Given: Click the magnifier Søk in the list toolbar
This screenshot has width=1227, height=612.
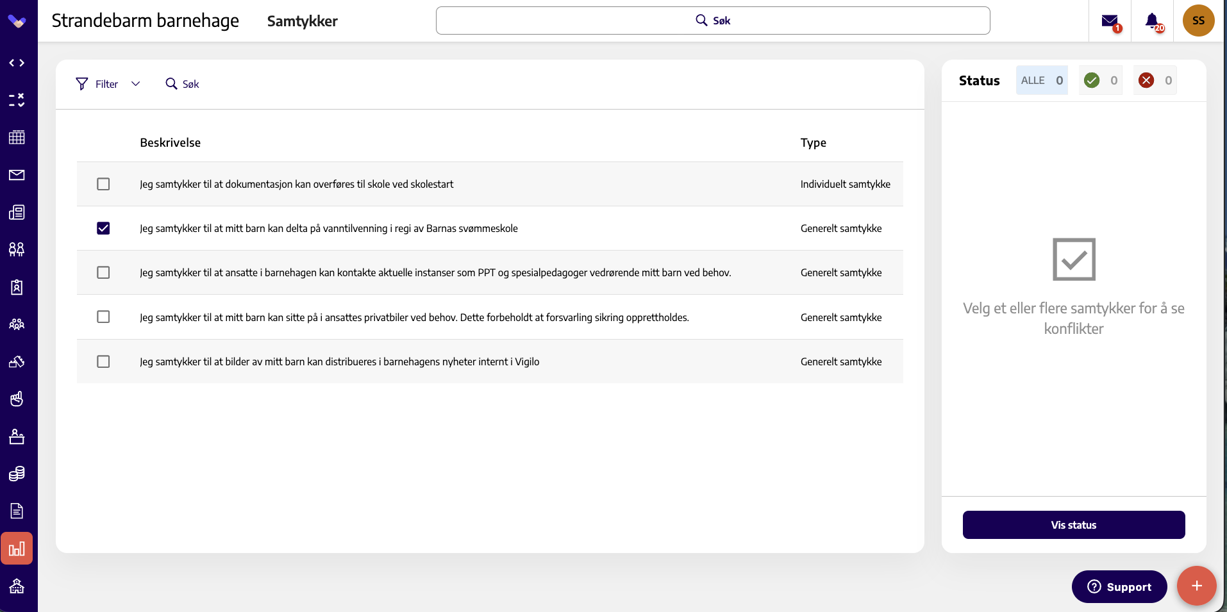Looking at the screenshot, I should coord(182,84).
